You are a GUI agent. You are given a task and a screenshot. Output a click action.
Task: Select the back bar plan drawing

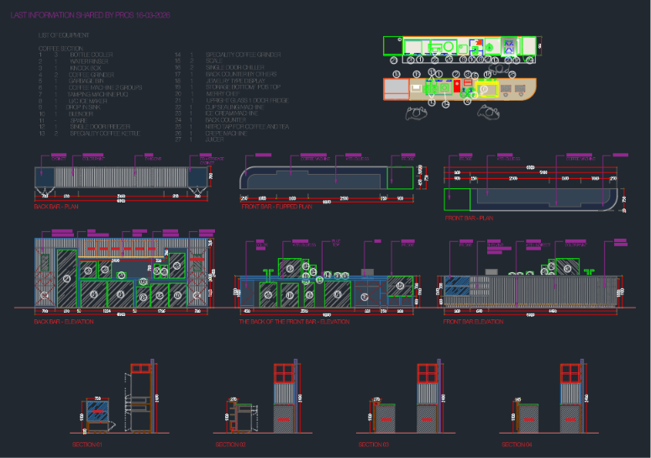[121, 177]
